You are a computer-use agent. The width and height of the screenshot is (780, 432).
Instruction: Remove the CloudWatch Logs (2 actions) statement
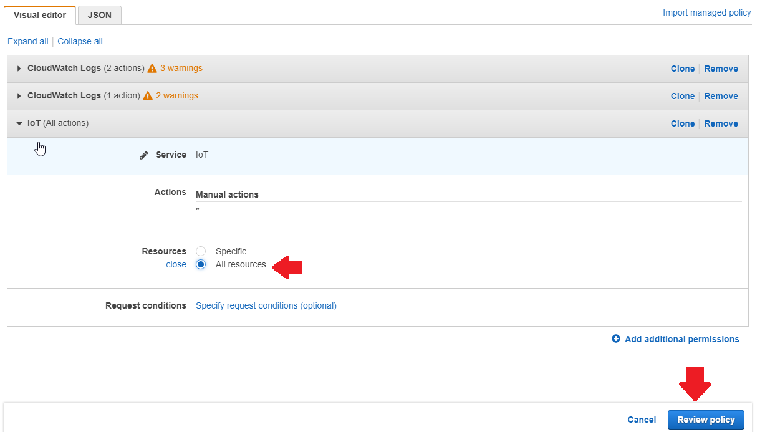[x=721, y=69]
